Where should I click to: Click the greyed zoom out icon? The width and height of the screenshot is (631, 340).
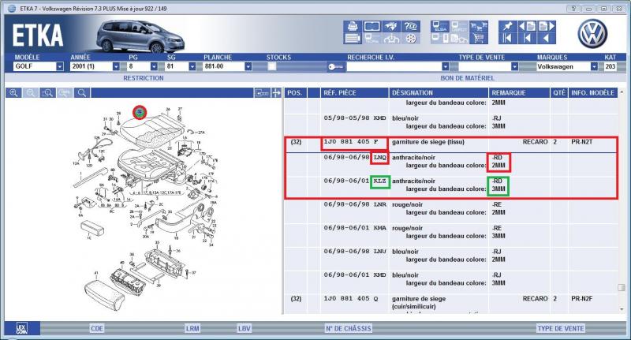point(31,93)
